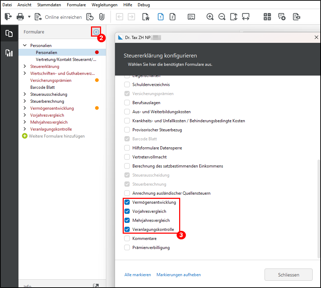Tick the Berufsauslagen checkbox
The width and height of the screenshot is (321, 288).
[x=127, y=103]
